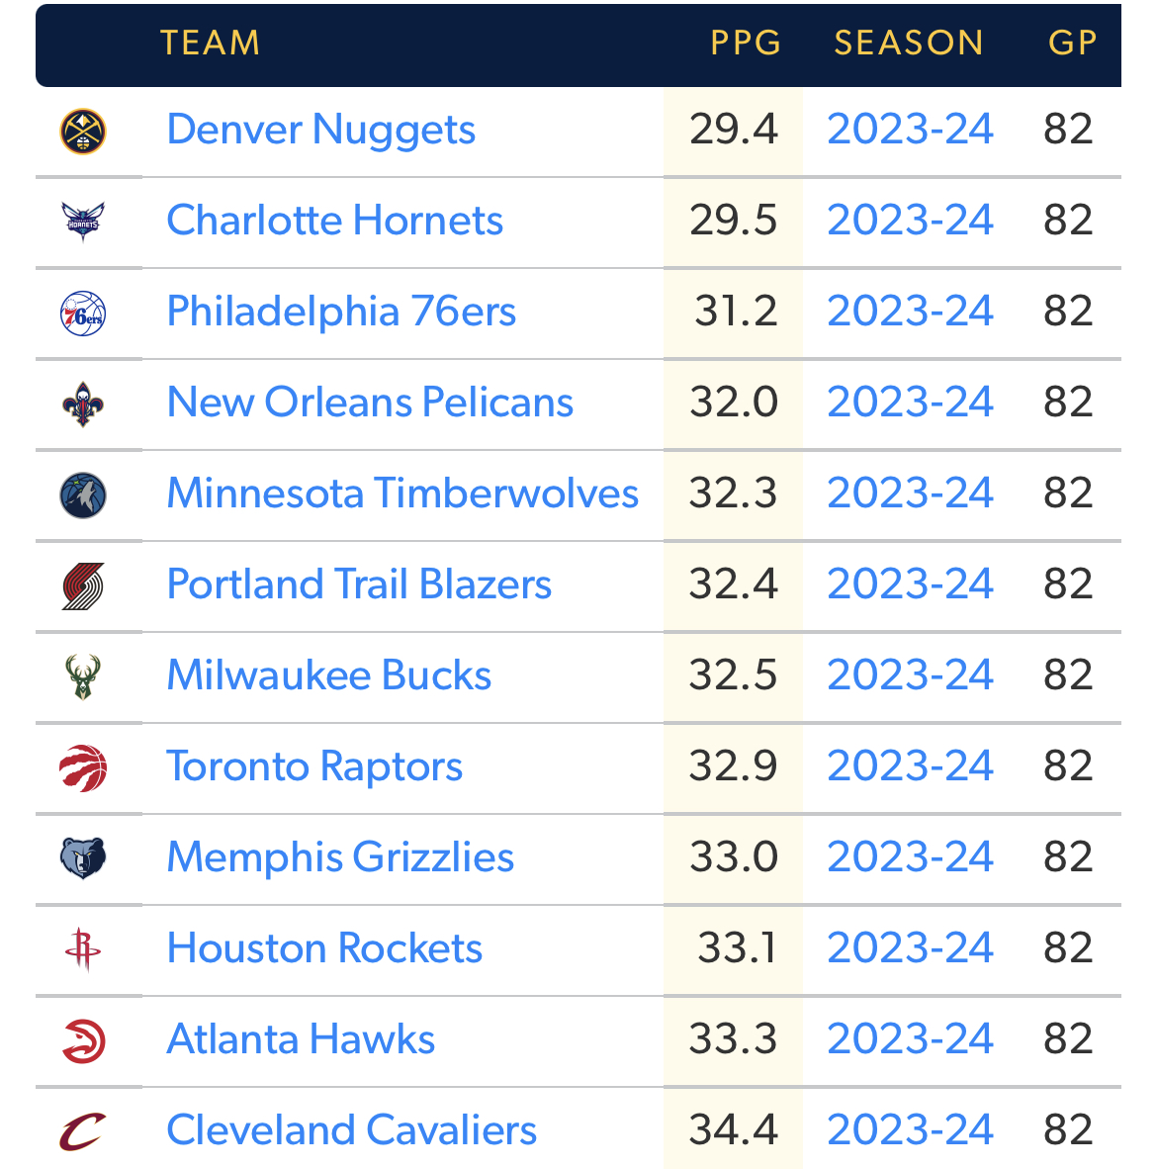
Task: Click the Houston Rockets logo icon
Action: tap(83, 949)
